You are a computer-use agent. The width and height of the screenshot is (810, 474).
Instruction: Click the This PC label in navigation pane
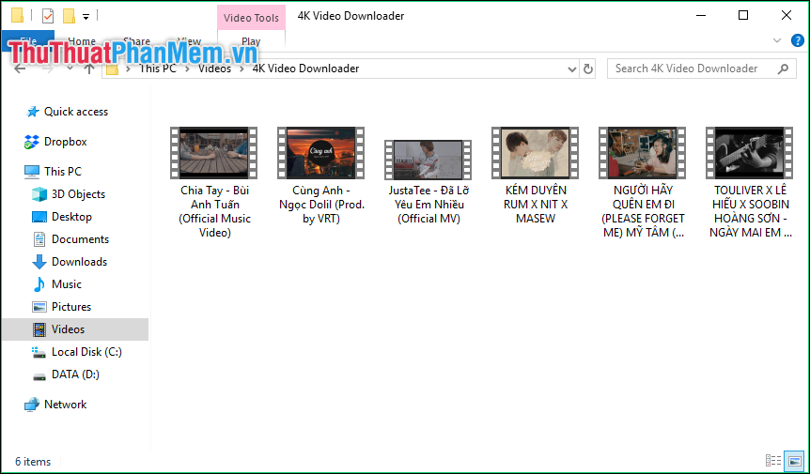point(63,172)
